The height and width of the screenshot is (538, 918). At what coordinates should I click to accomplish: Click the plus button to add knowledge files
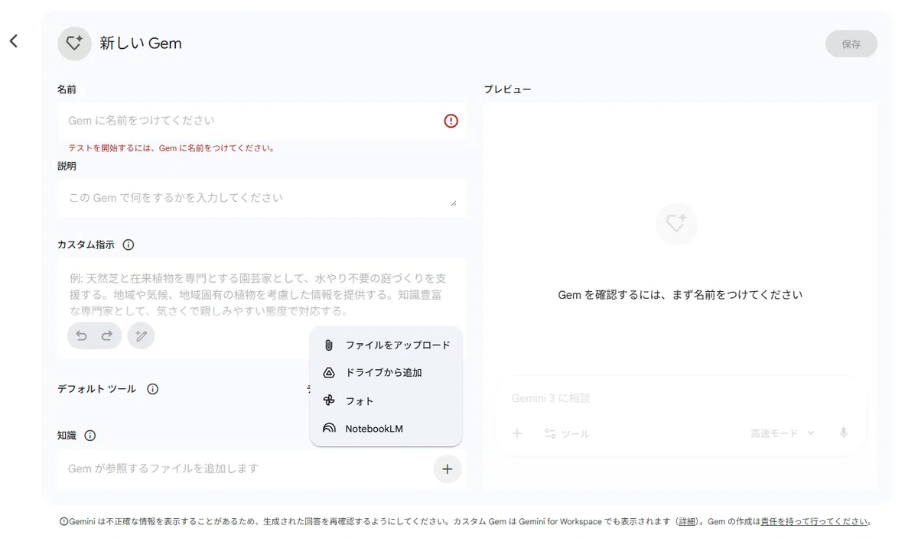point(448,469)
